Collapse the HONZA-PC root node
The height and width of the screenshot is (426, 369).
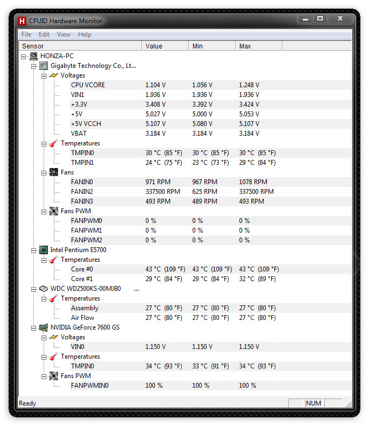pos(24,57)
